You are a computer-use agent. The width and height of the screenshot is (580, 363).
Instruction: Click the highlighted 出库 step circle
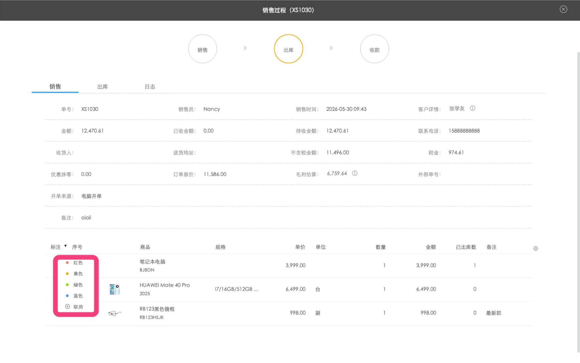[289, 49]
